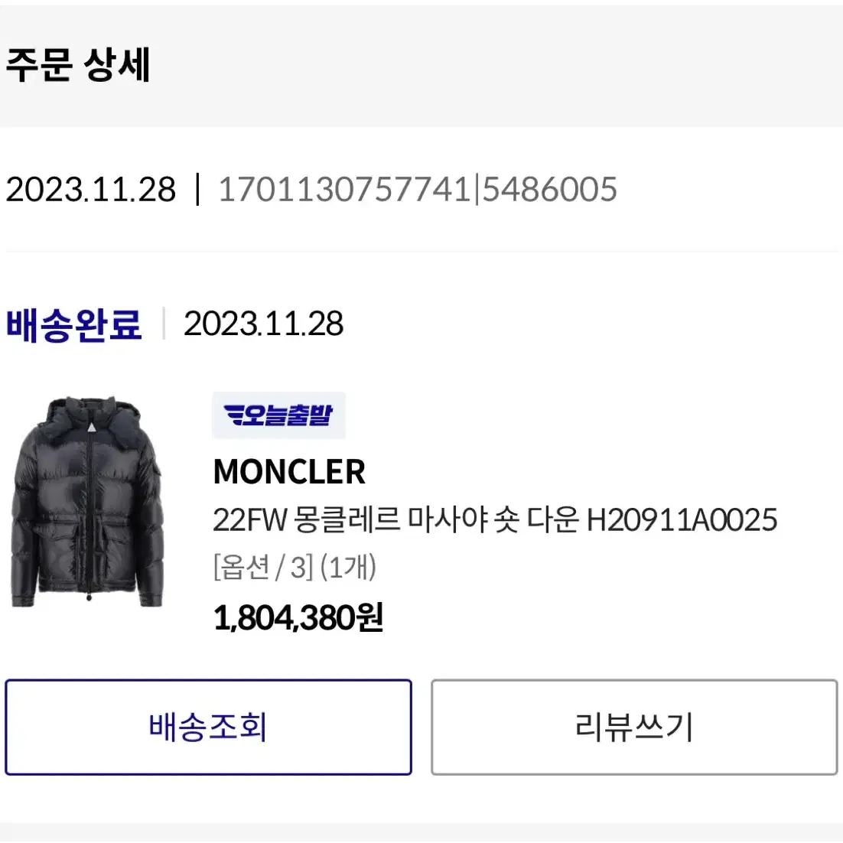Open product title 22FW 몽클레르 마사야 숏 다운

click(x=395, y=520)
